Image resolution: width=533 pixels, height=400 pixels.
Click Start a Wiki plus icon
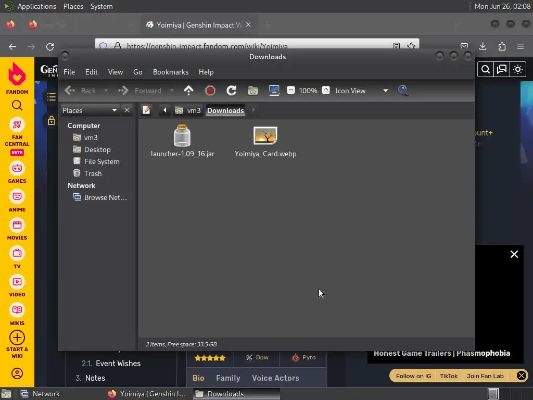point(17,337)
